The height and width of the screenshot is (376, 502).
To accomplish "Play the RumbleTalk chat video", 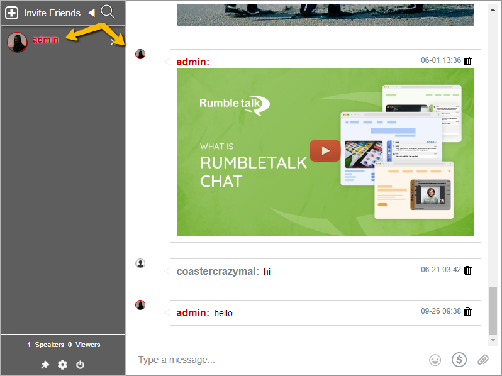I will coord(325,150).
